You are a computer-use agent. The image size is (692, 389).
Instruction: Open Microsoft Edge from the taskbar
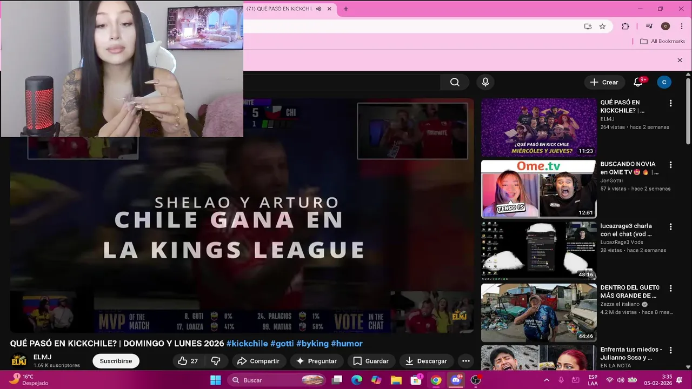click(x=357, y=380)
